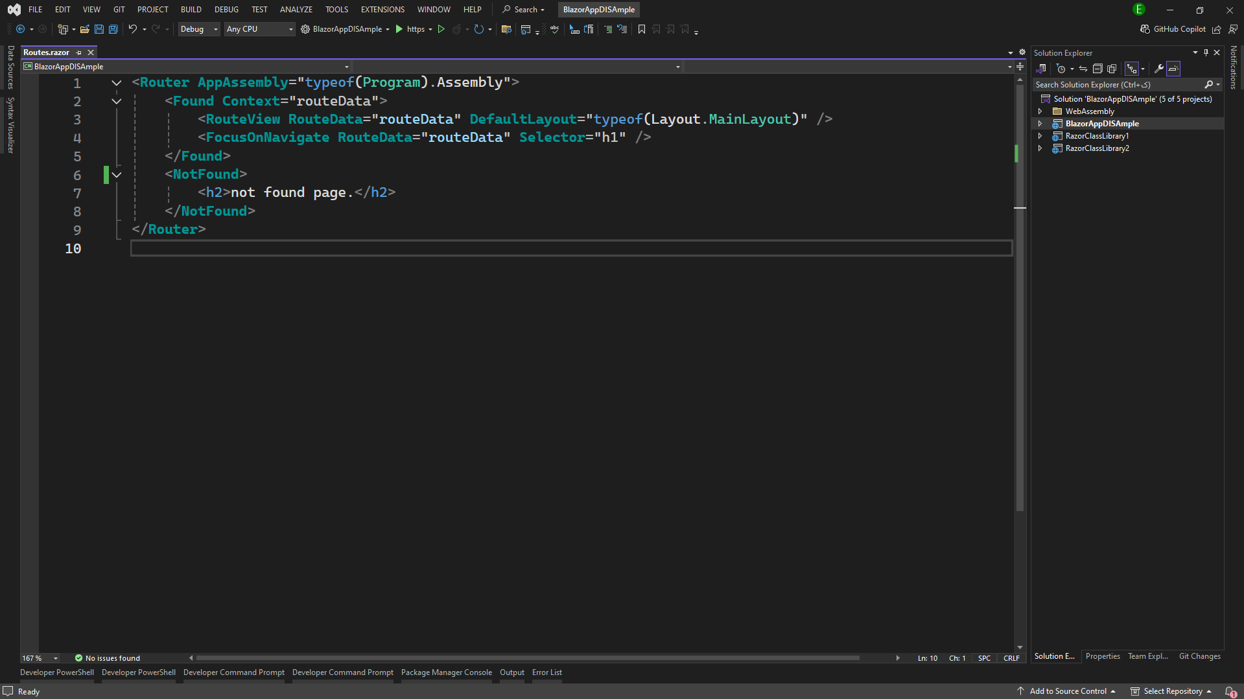This screenshot has width=1244, height=699.
Task: Open the BUILD menu
Action: click(x=191, y=10)
